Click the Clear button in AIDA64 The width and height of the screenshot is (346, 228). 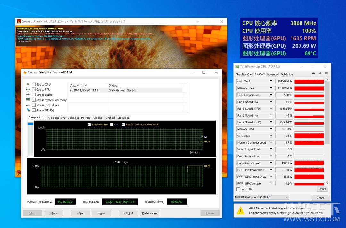[x=80, y=213]
